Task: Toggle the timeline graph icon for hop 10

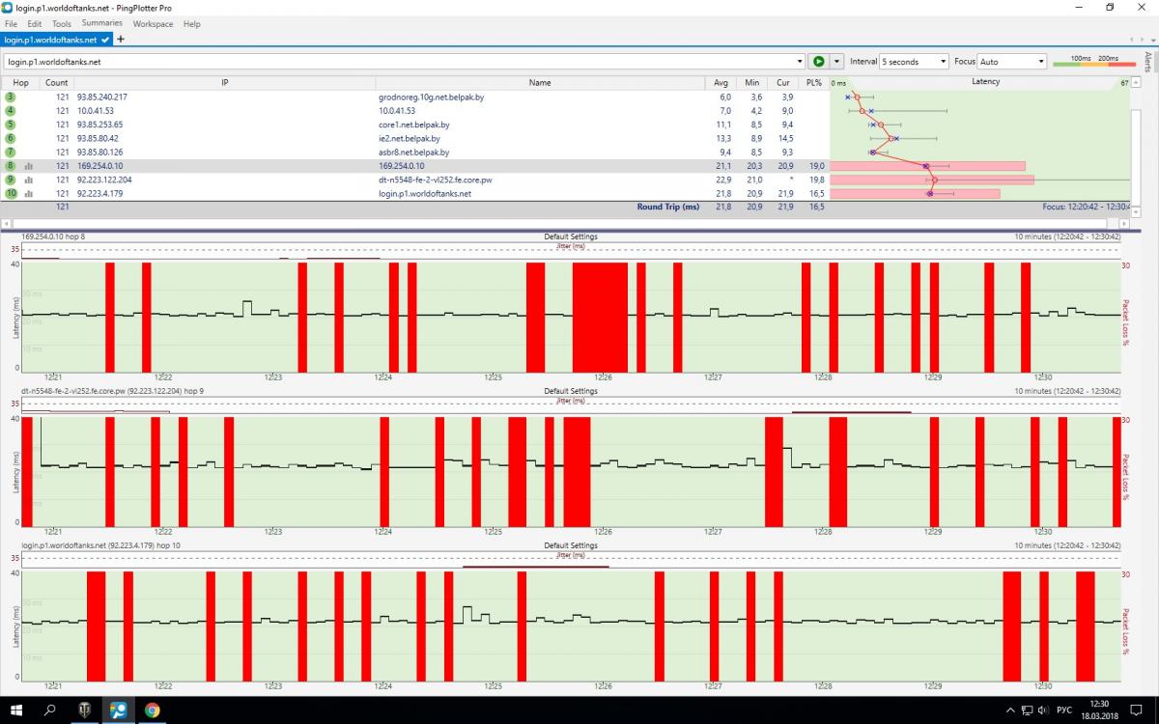Action: (x=28, y=194)
